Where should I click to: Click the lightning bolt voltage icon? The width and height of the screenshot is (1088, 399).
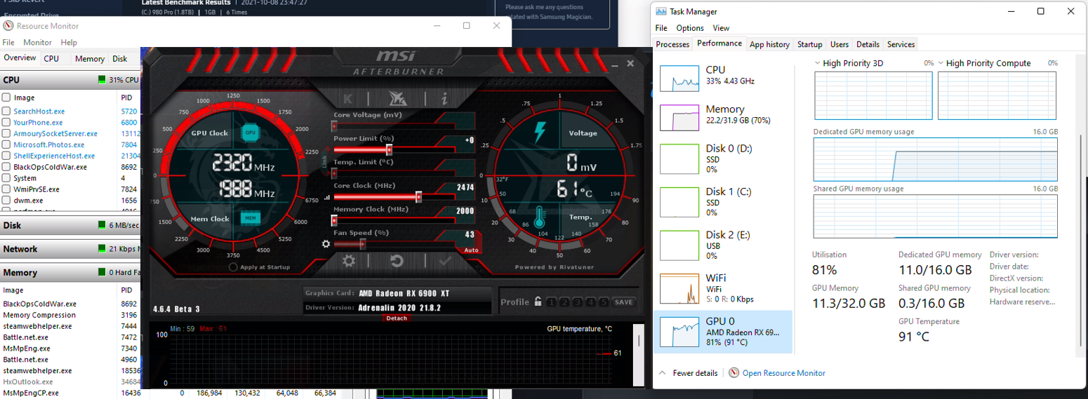[540, 132]
